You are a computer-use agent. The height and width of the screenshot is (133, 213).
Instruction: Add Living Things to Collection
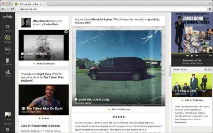tap(44, 64)
